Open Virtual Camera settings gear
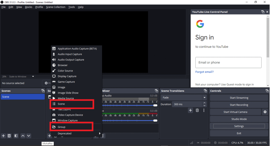Screen dimensions: 270x146 265,112
